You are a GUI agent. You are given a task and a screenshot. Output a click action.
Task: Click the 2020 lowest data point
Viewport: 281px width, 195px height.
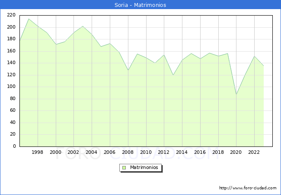click(236, 94)
